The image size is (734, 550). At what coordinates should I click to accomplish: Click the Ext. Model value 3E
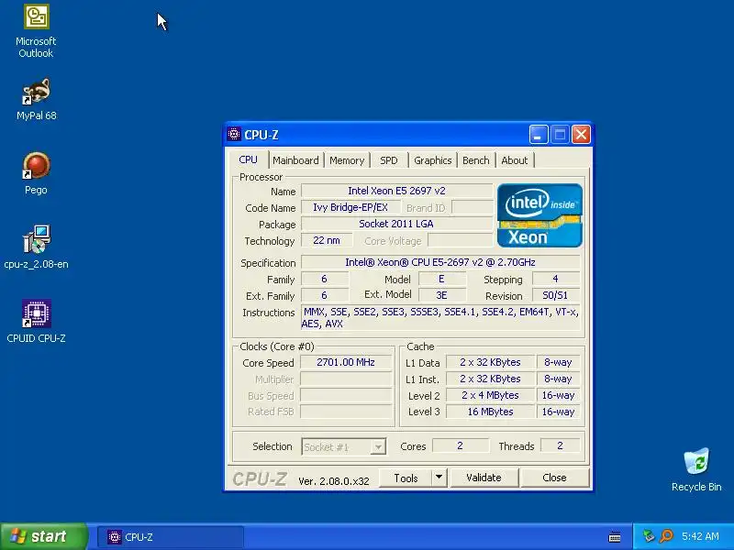(441, 295)
